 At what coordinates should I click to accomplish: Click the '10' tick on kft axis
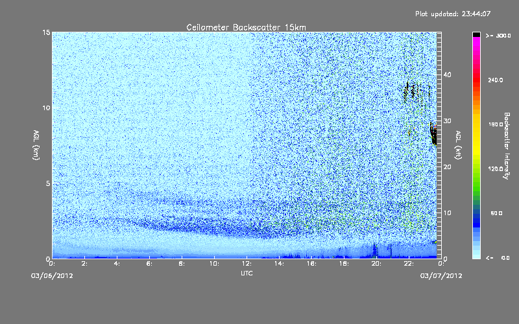click(447, 213)
